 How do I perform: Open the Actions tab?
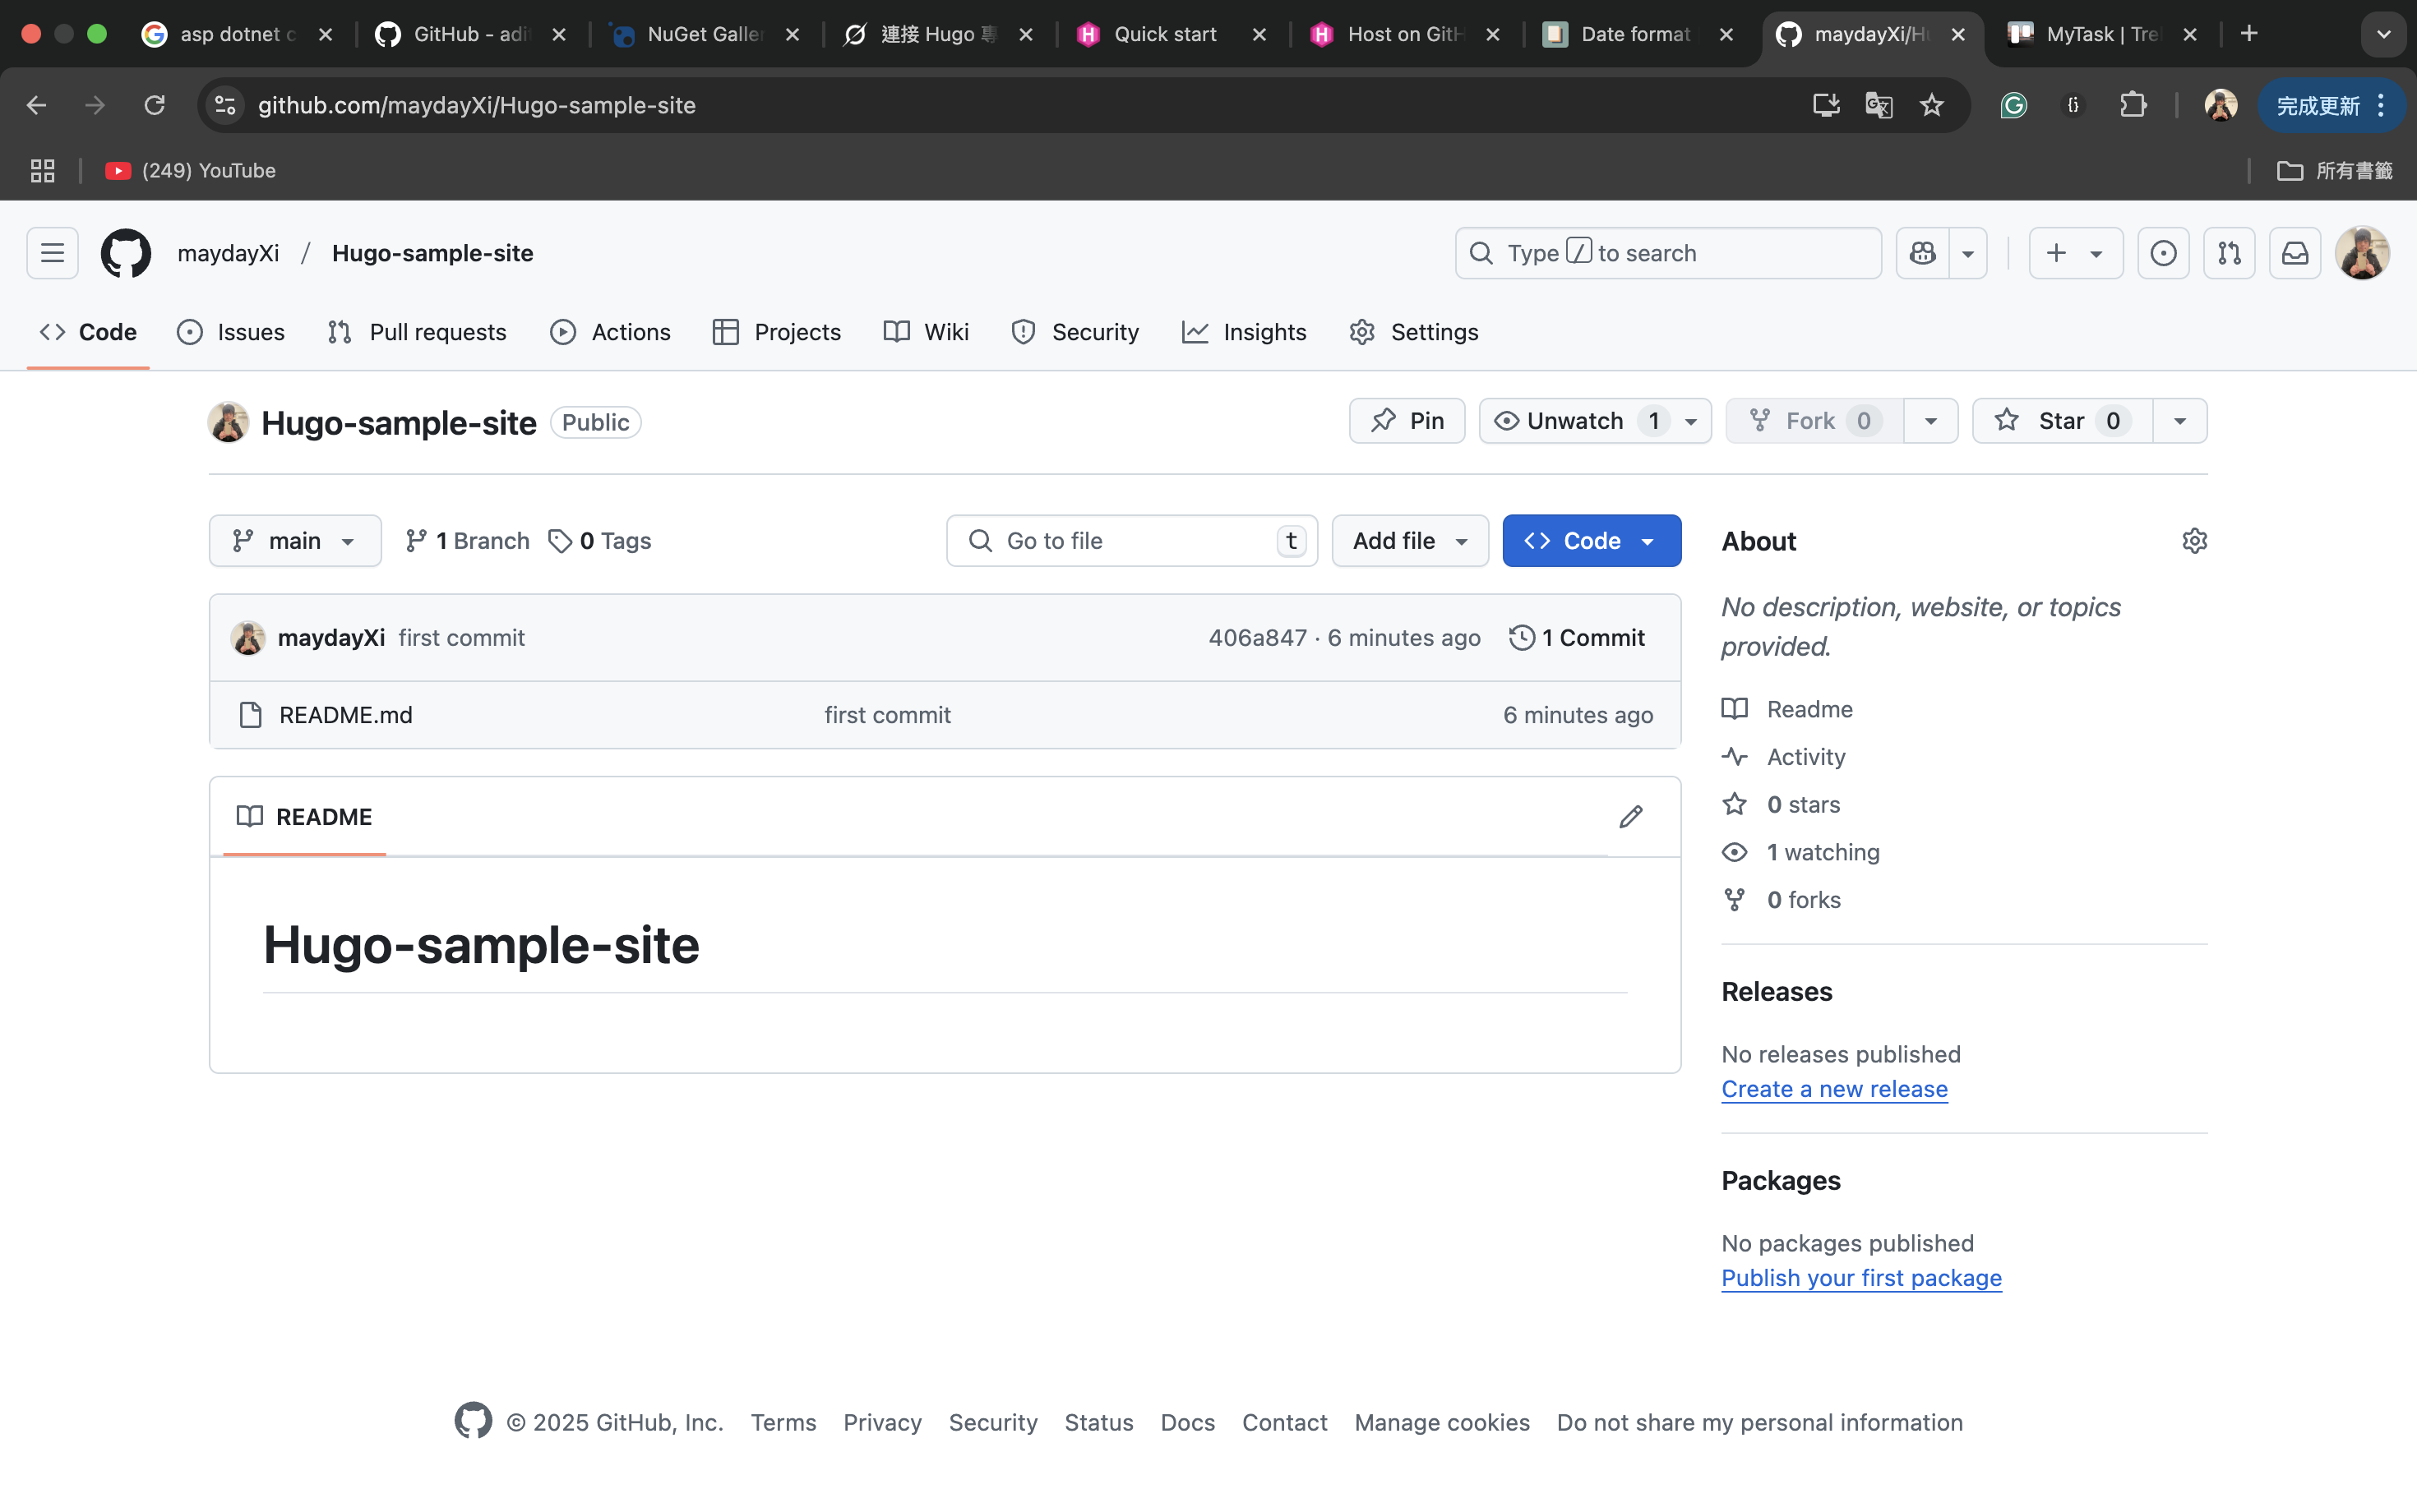pyautogui.click(x=610, y=332)
